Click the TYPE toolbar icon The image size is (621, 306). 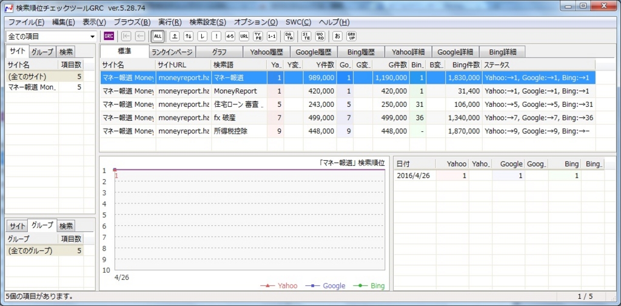pyautogui.click(x=258, y=36)
